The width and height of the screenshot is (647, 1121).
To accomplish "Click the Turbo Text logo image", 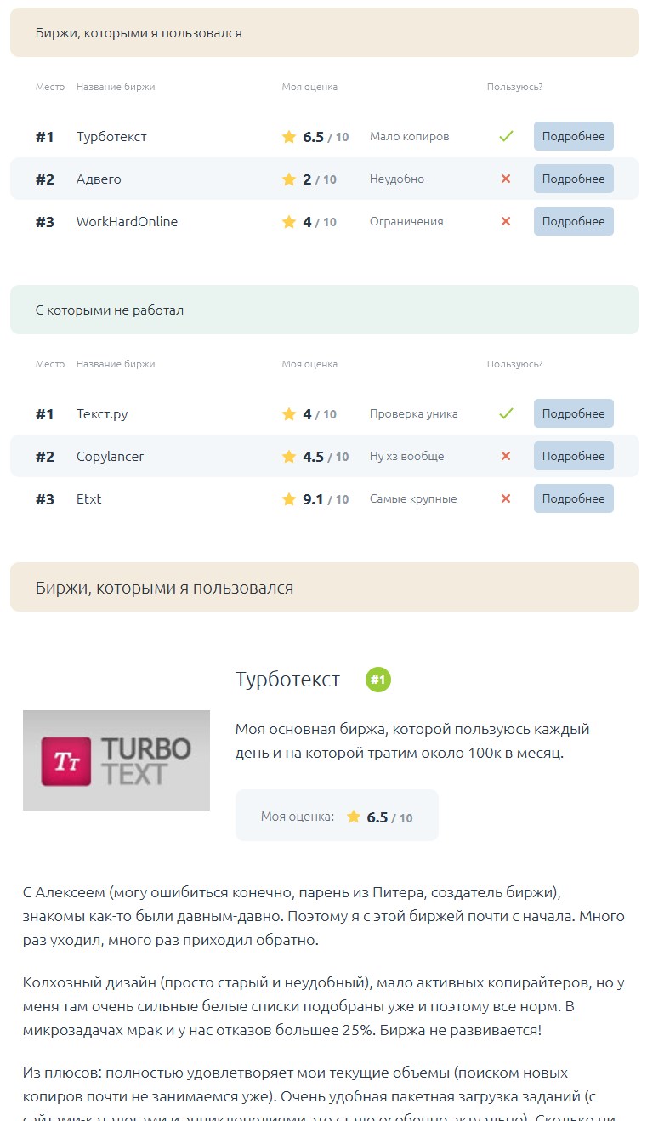I will pyautogui.click(x=116, y=760).
